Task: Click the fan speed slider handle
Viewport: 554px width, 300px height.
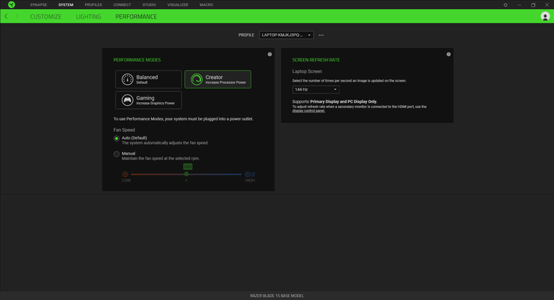Action: pos(186,174)
